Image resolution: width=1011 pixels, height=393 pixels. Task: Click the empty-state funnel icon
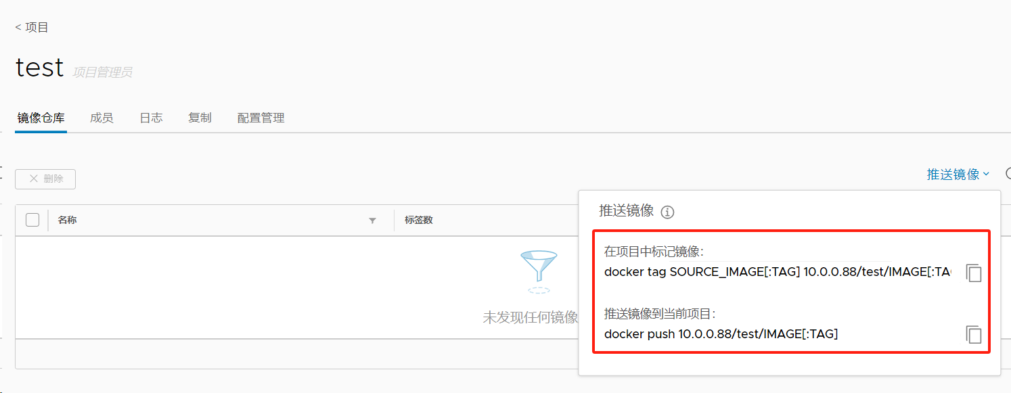[539, 270]
